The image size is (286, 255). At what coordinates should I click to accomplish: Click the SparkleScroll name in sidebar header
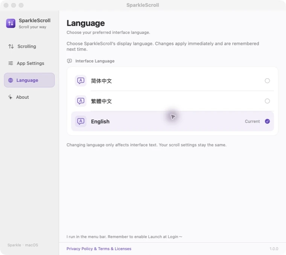[x=35, y=20]
